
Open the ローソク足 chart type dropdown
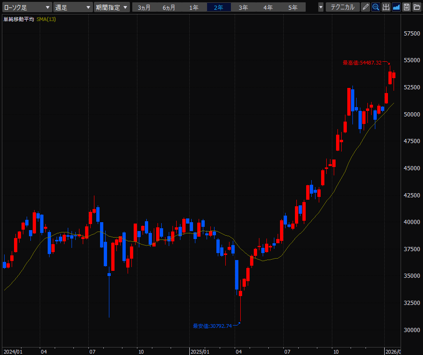[27, 7]
